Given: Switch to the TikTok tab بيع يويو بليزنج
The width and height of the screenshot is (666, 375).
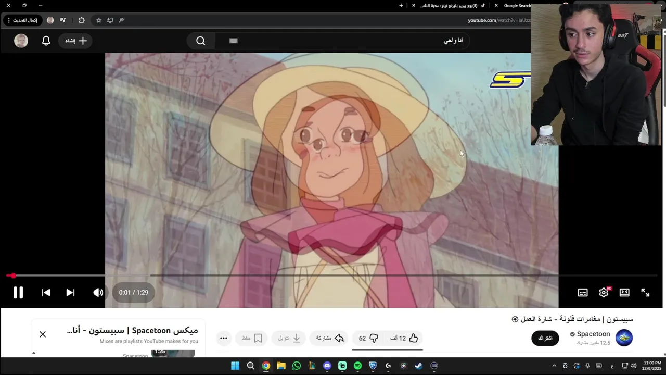Looking at the screenshot, I should [452, 6].
